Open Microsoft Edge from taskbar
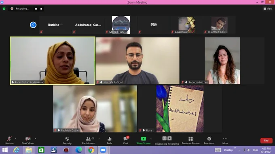Image resolution: width=275 pixels, height=154 pixels. click(x=78, y=150)
